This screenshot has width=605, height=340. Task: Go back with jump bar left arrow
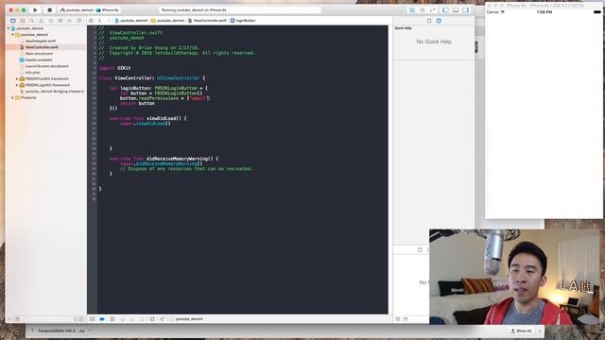click(x=100, y=21)
